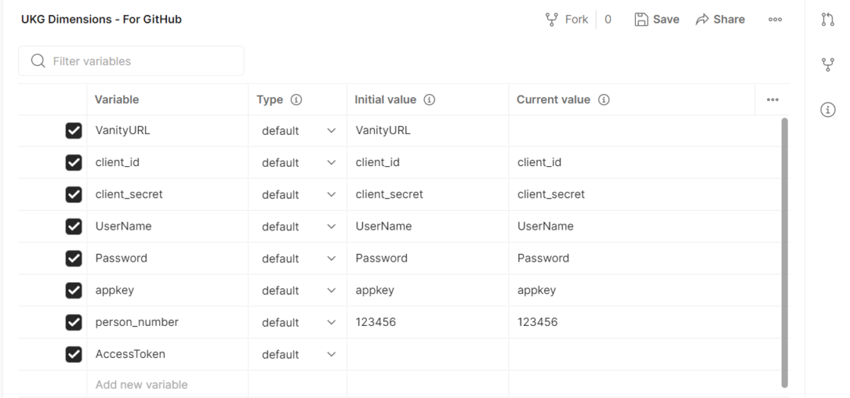This screenshot has width=850, height=398.
Task: Edit appkey current value cell
Action: pos(645,290)
